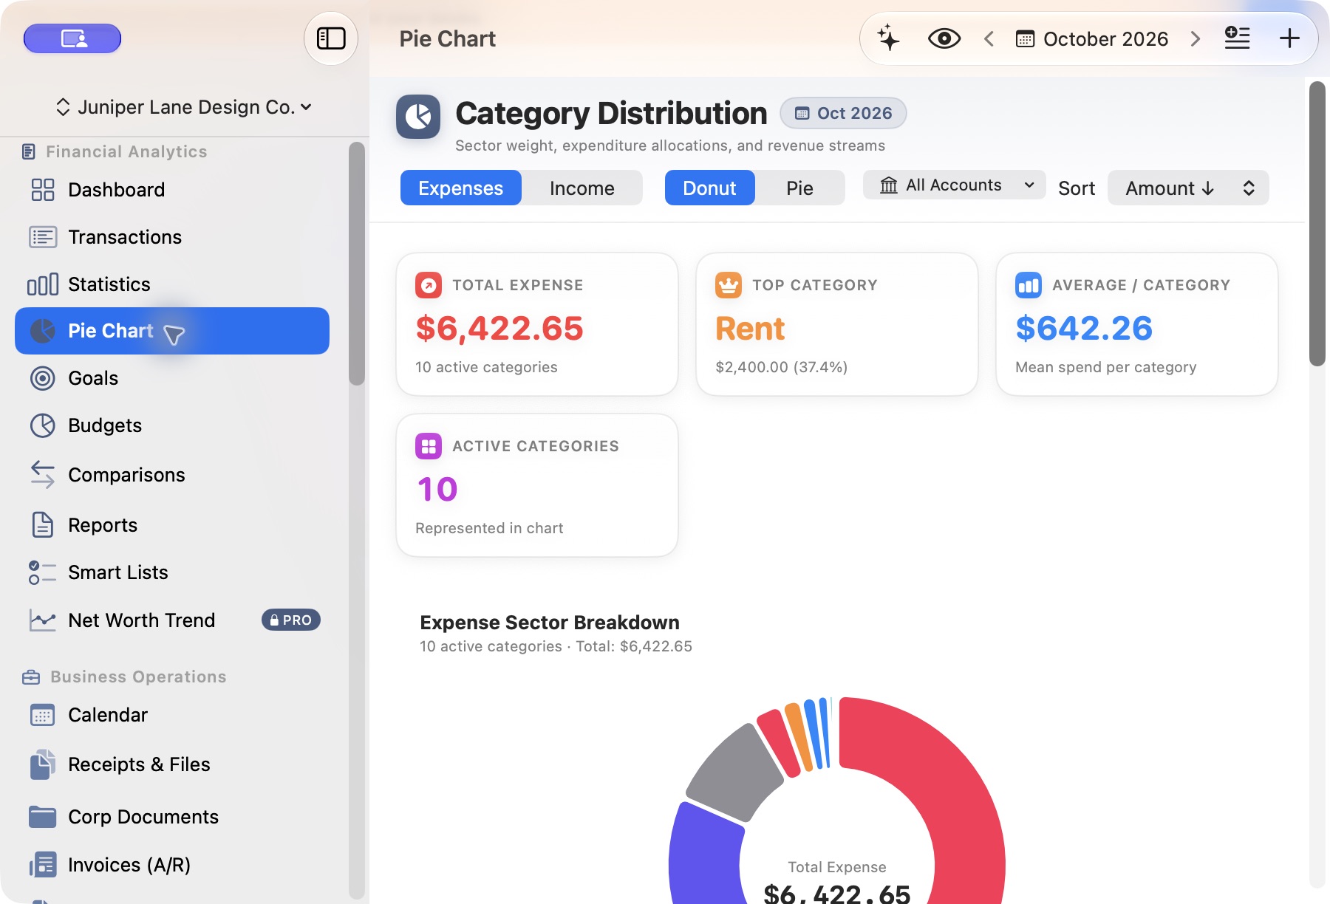Select Pie Chart sidebar item

[171, 331]
